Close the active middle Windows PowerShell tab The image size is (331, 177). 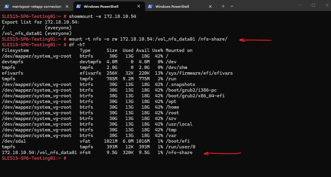pos(139,6)
